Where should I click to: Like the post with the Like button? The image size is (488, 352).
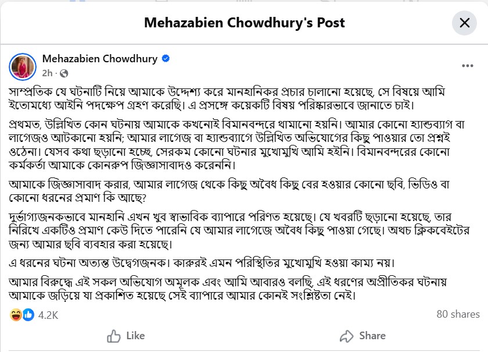click(125, 336)
